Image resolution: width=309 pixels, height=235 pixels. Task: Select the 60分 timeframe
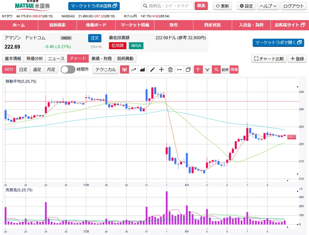(9, 69)
